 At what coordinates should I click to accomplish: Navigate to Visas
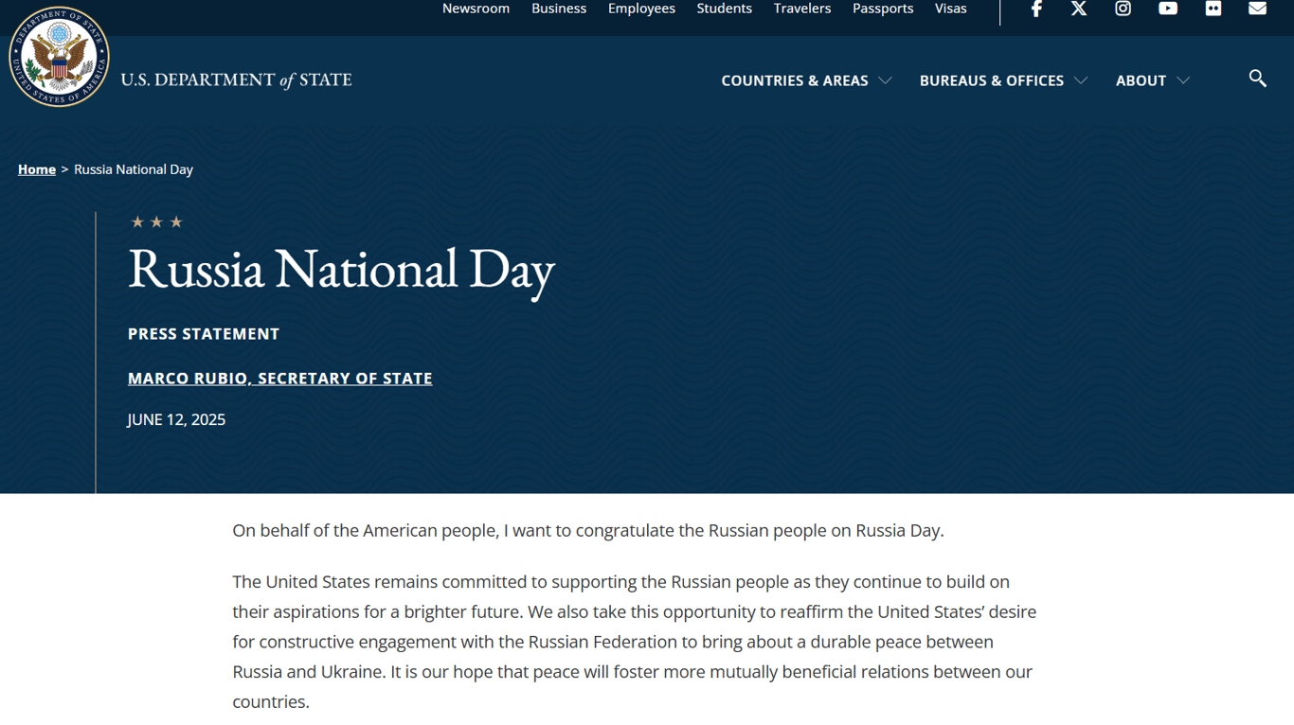[x=950, y=9]
